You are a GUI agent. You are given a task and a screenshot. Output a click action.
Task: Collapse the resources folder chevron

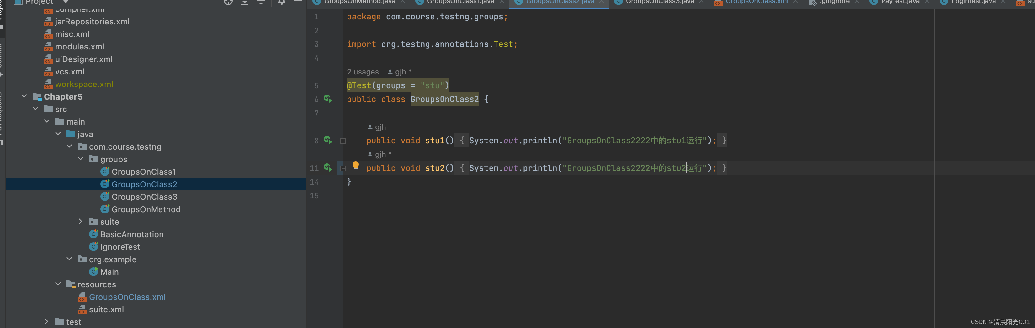pyautogui.click(x=58, y=284)
